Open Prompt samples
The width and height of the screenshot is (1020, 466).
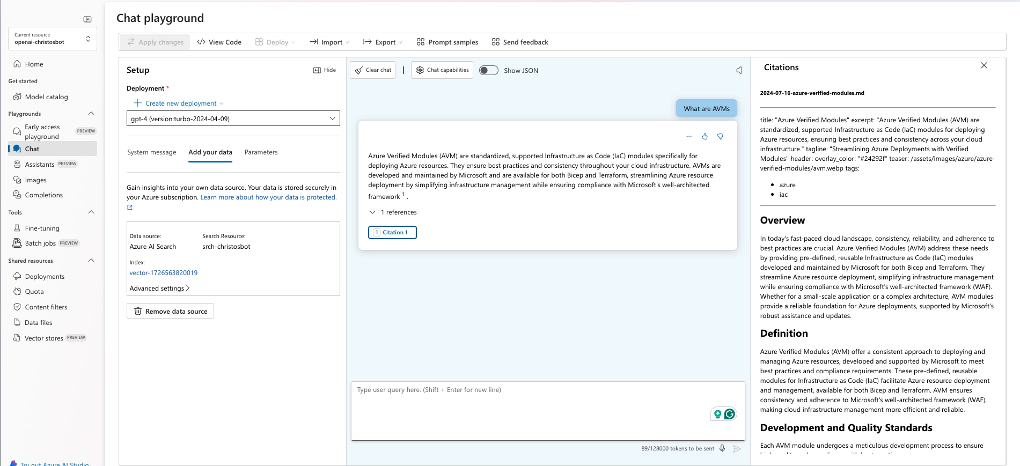(447, 42)
